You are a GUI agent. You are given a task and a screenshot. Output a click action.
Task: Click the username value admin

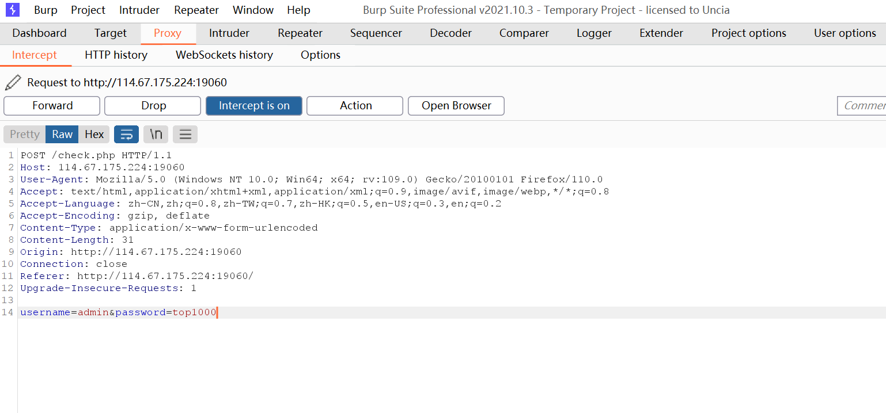pyautogui.click(x=93, y=312)
